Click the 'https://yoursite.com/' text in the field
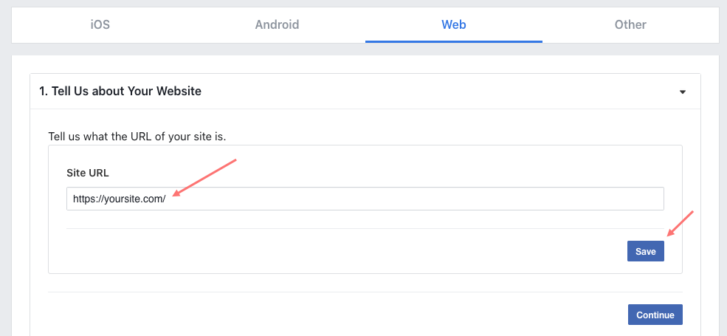This screenshot has height=336, width=727. pos(119,199)
